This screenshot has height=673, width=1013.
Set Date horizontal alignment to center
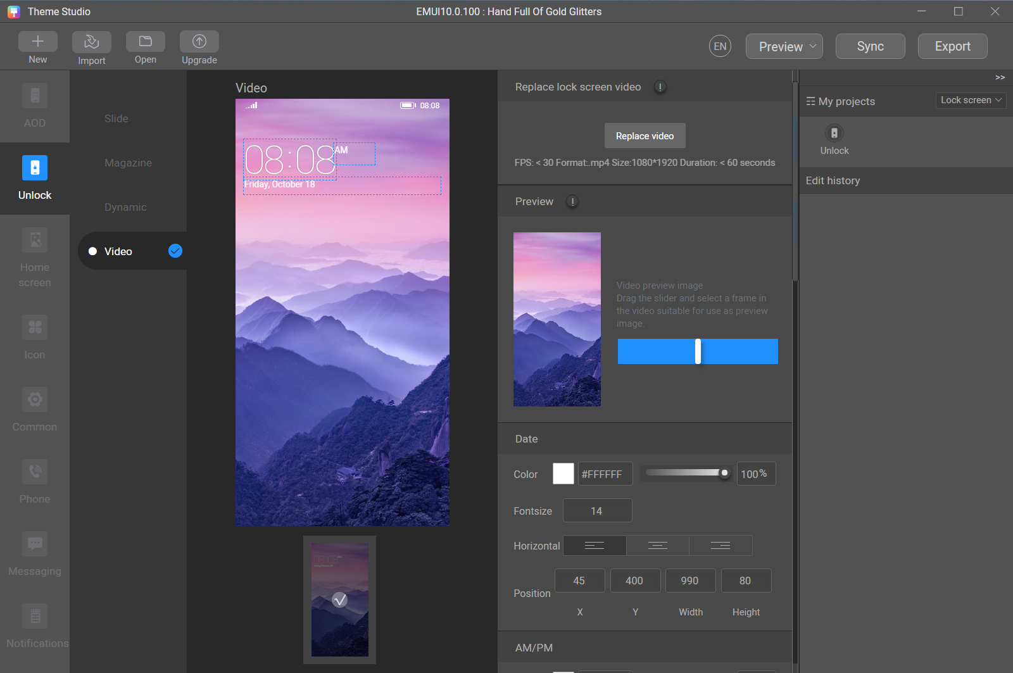click(x=658, y=546)
